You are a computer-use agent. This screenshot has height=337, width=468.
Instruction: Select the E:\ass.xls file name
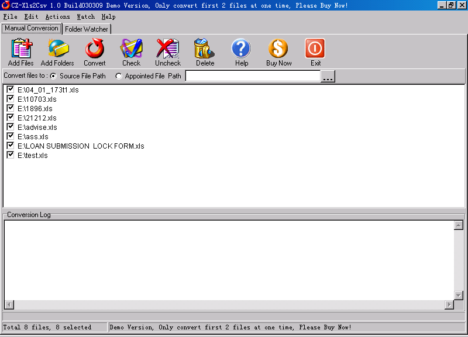point(33,137)
